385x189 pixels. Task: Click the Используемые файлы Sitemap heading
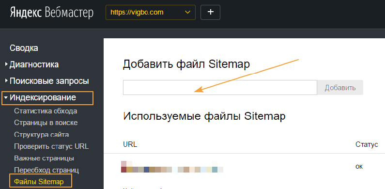pyautogui.click(x=204, y=116)
